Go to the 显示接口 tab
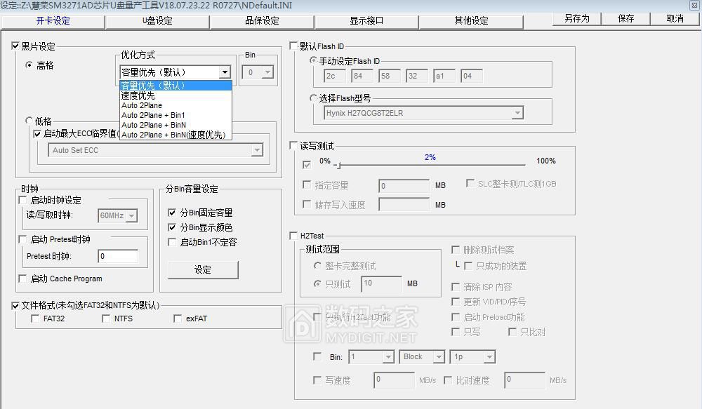This screenshot has height=409, width=702. click(x=366, y=20)
